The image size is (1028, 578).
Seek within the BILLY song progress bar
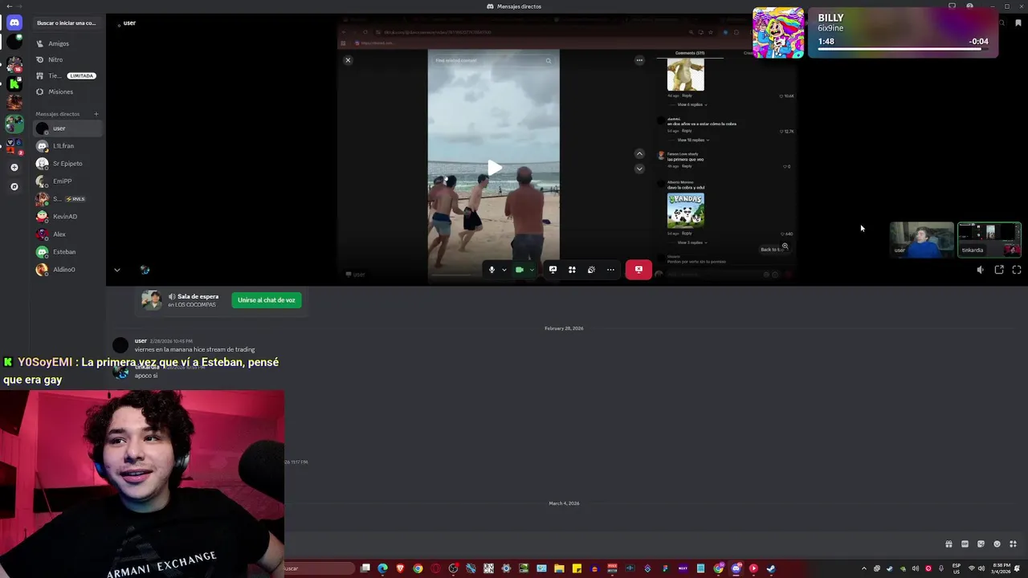pyautogui.click(x=903, y=50)
